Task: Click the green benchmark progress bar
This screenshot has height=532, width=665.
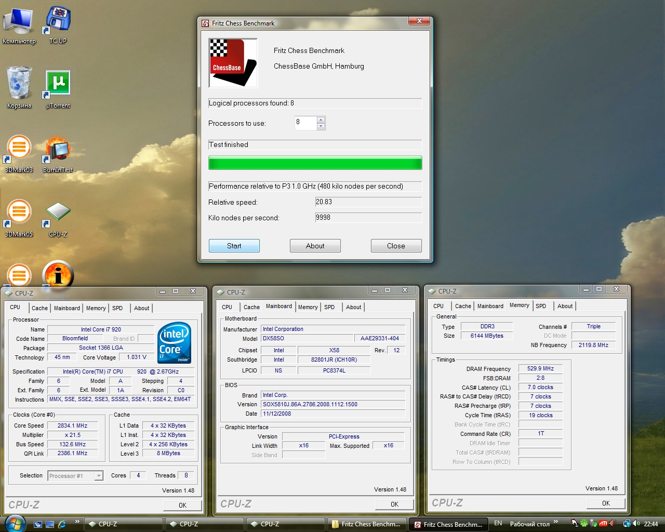Action: click(315, 164)
